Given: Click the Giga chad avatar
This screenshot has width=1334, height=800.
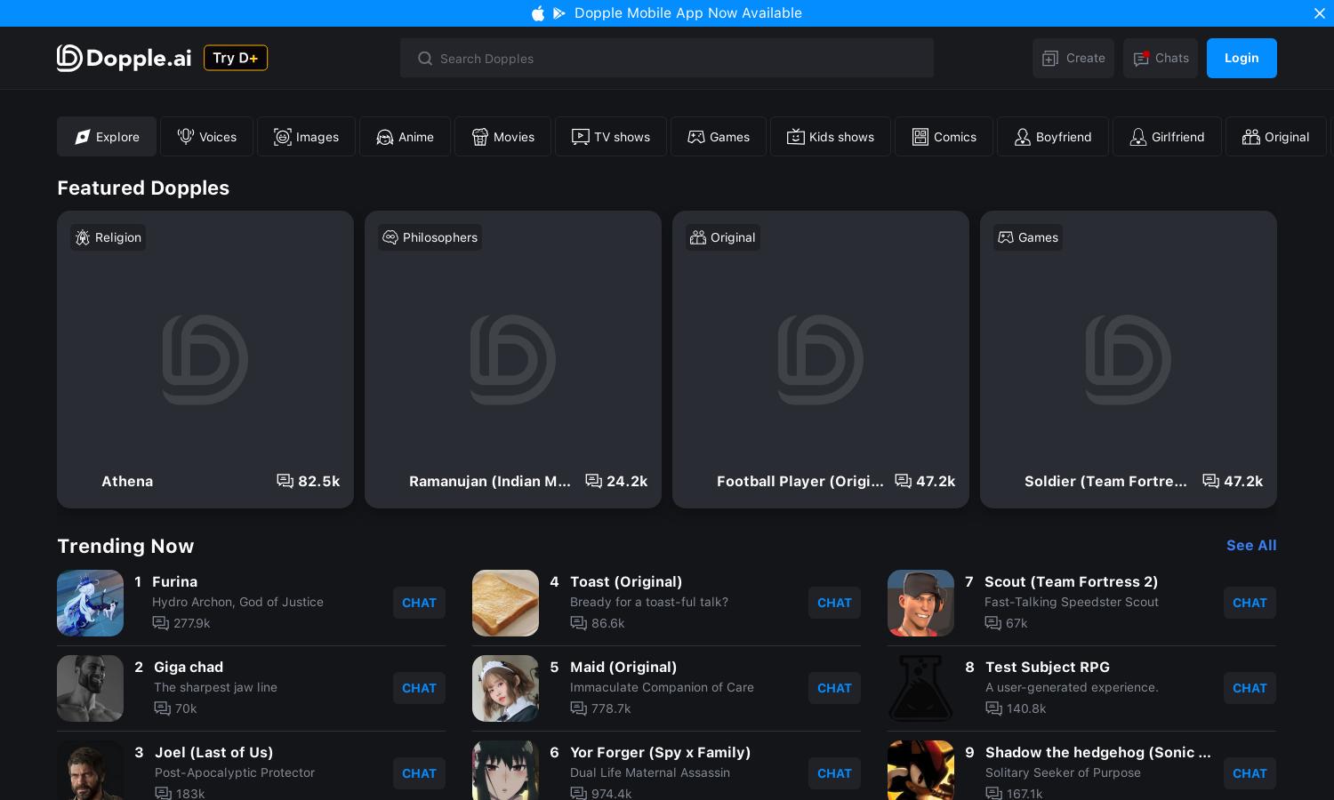Looking at the screenshot, I should point(90,688).
